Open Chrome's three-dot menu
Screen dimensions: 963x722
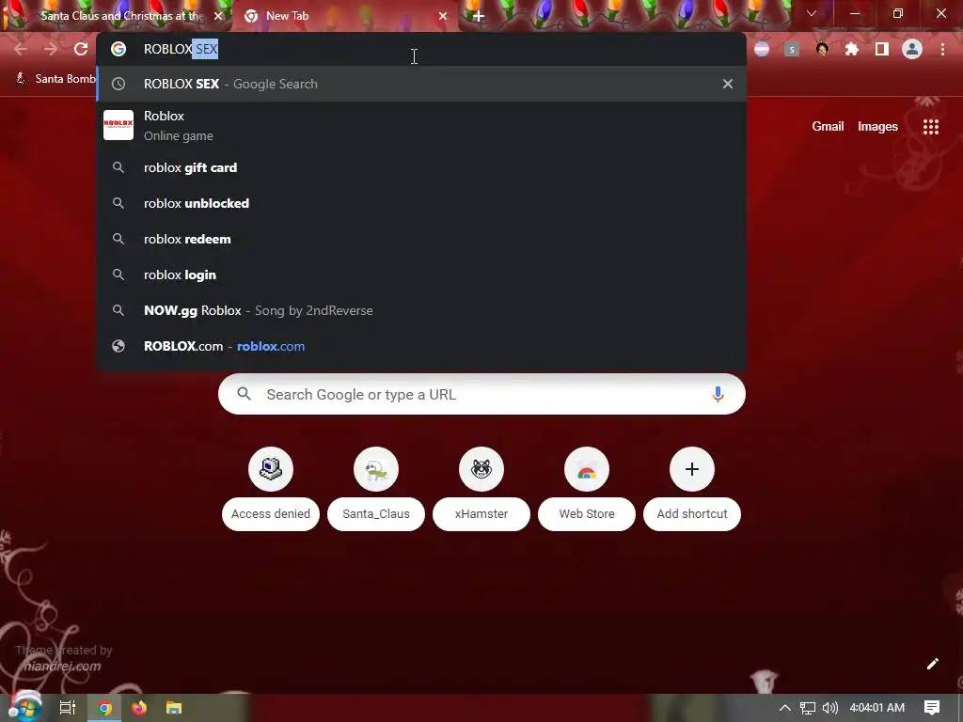click(942, 49)
